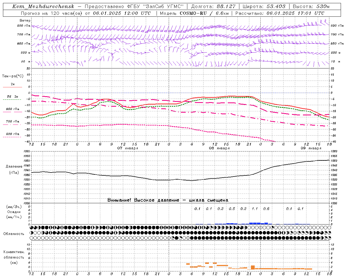345x276 pixels.
Task: Click the (км) units label
Action: click(14, 263)
